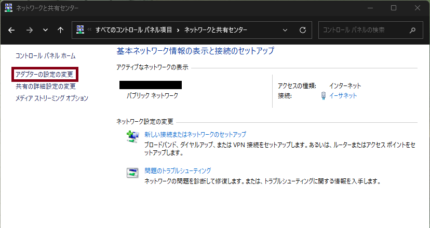
Task: Click the Ethernet plug icon beside イーサネット
Action: pyautogui.click(x=323, y=96)
